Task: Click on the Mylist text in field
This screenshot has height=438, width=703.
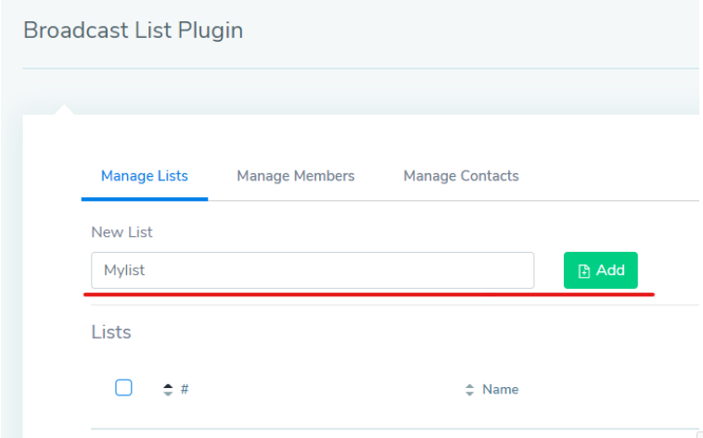Action: (x=124, y=270)
